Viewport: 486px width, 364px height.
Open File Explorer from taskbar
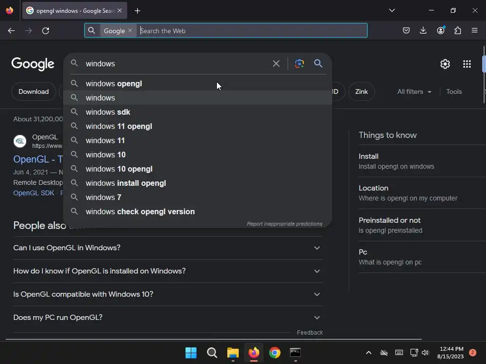click(x=233, y=353)
